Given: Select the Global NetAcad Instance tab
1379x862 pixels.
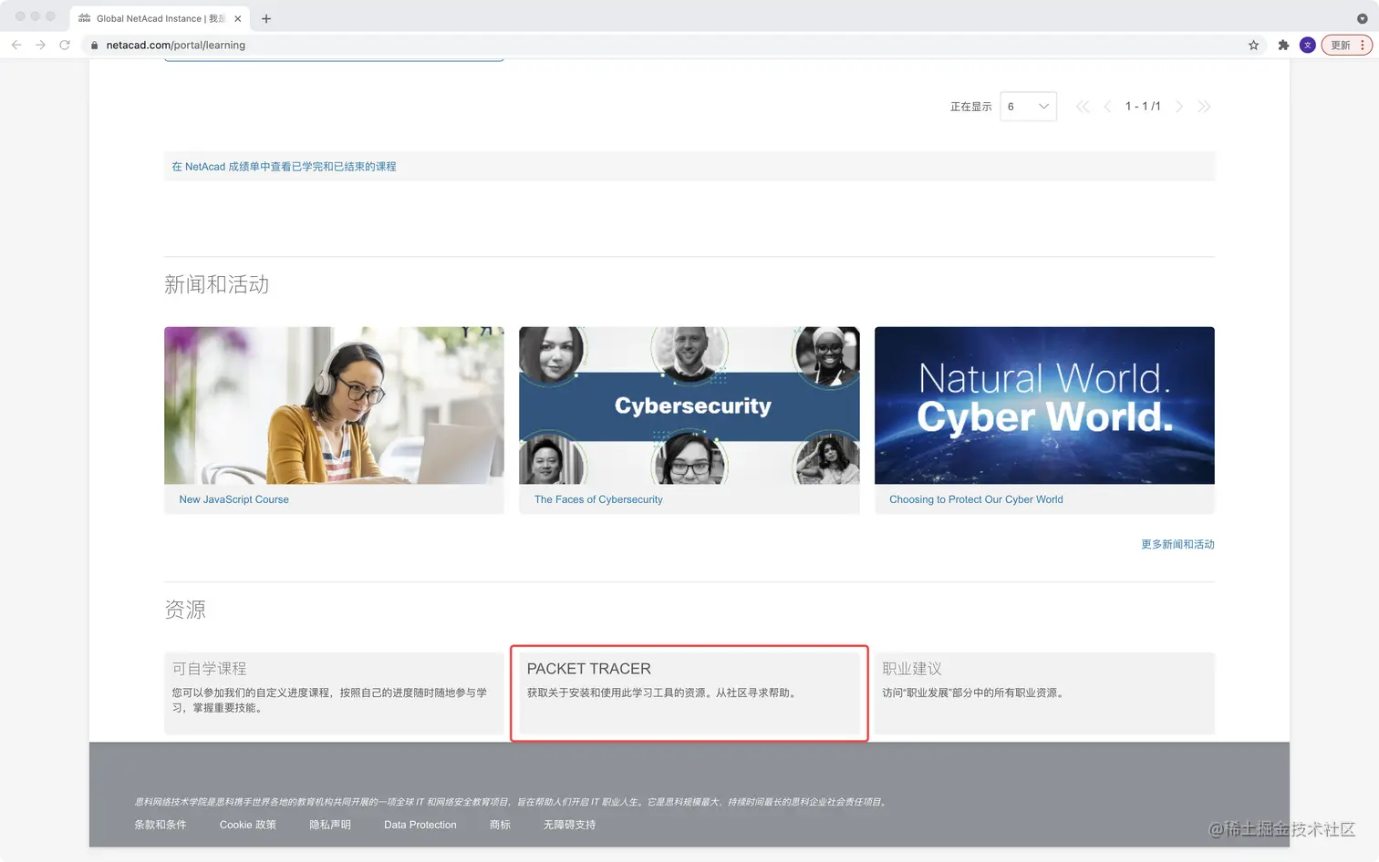Looking at the screenshot, I should (160, 18).
